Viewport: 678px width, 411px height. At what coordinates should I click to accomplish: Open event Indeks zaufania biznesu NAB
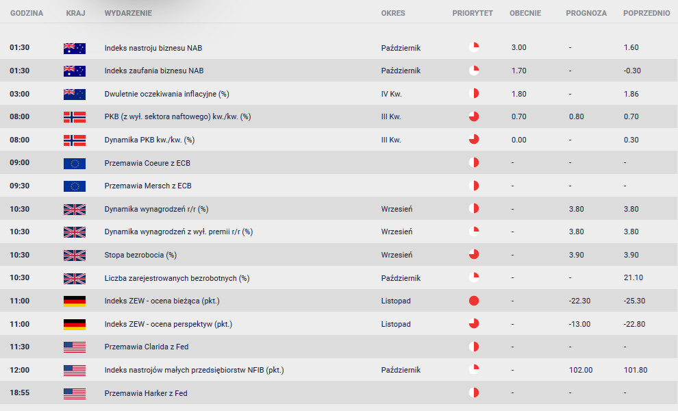[x=154, y=71]
